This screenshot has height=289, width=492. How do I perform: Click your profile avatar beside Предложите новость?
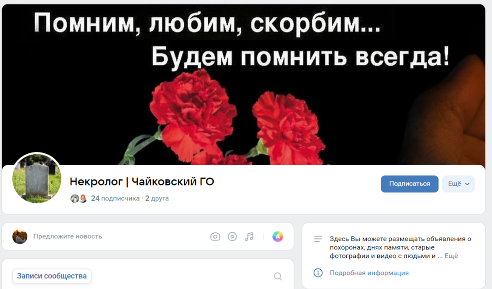[x=20, y=237]
